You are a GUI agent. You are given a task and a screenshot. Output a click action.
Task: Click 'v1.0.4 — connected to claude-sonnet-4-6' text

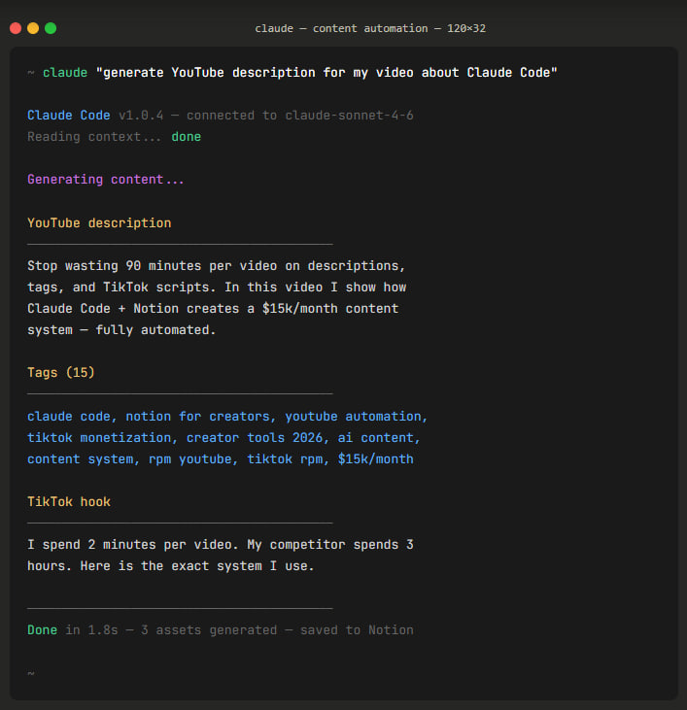(x=266, y=115)
